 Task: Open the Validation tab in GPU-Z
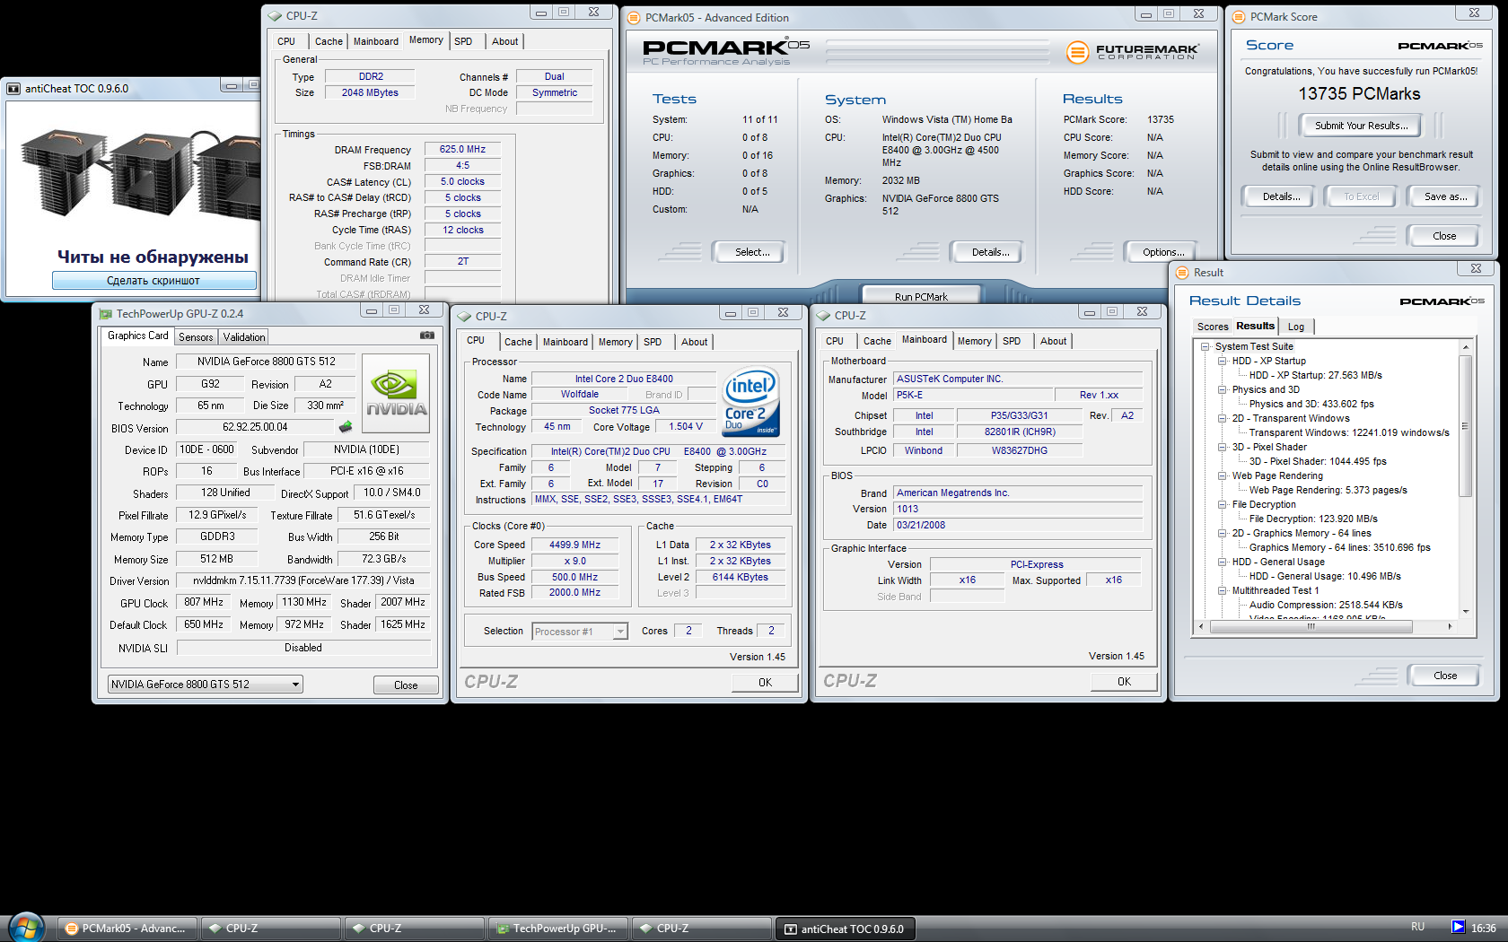click(x=244, y=337)
